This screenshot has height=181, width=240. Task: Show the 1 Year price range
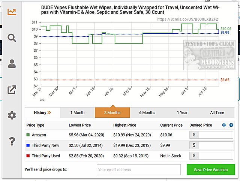[182, 112]
